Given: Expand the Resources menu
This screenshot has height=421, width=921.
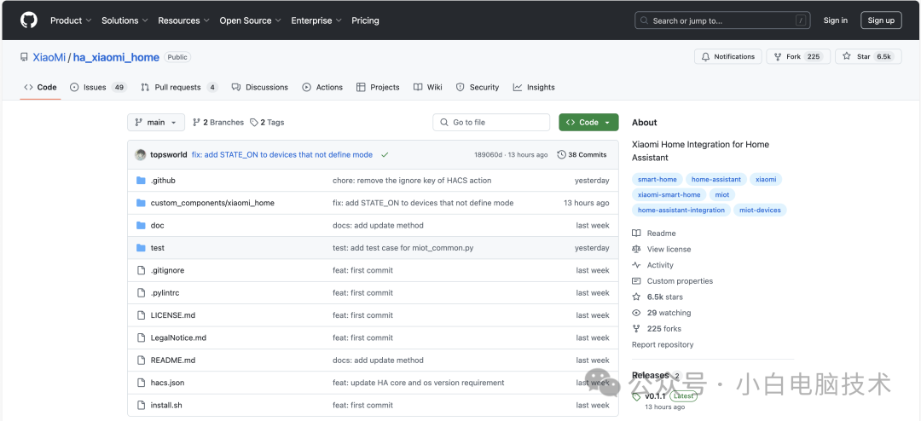Looking at the screenshot, I should pos(184,20).
